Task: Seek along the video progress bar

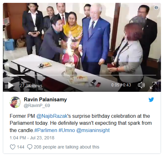Action: click(x=82, y=75)
